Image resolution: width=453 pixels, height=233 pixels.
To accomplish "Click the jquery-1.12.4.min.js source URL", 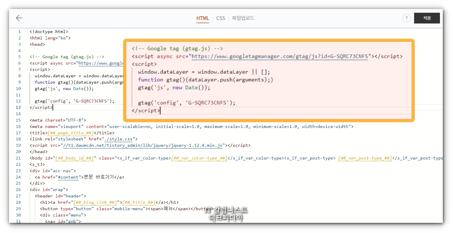I will tap(143, 145).
